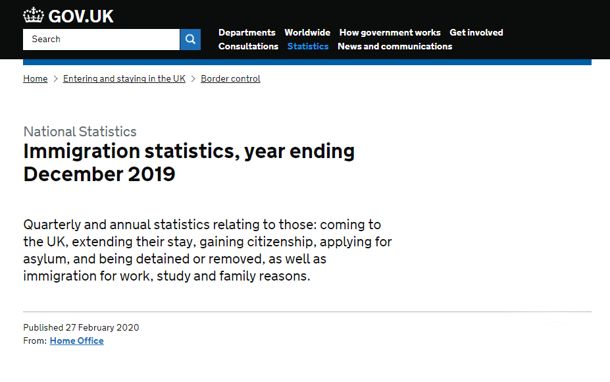Open the Departments menu item
This screenshot has width=610, height=382.
[247, 33]
